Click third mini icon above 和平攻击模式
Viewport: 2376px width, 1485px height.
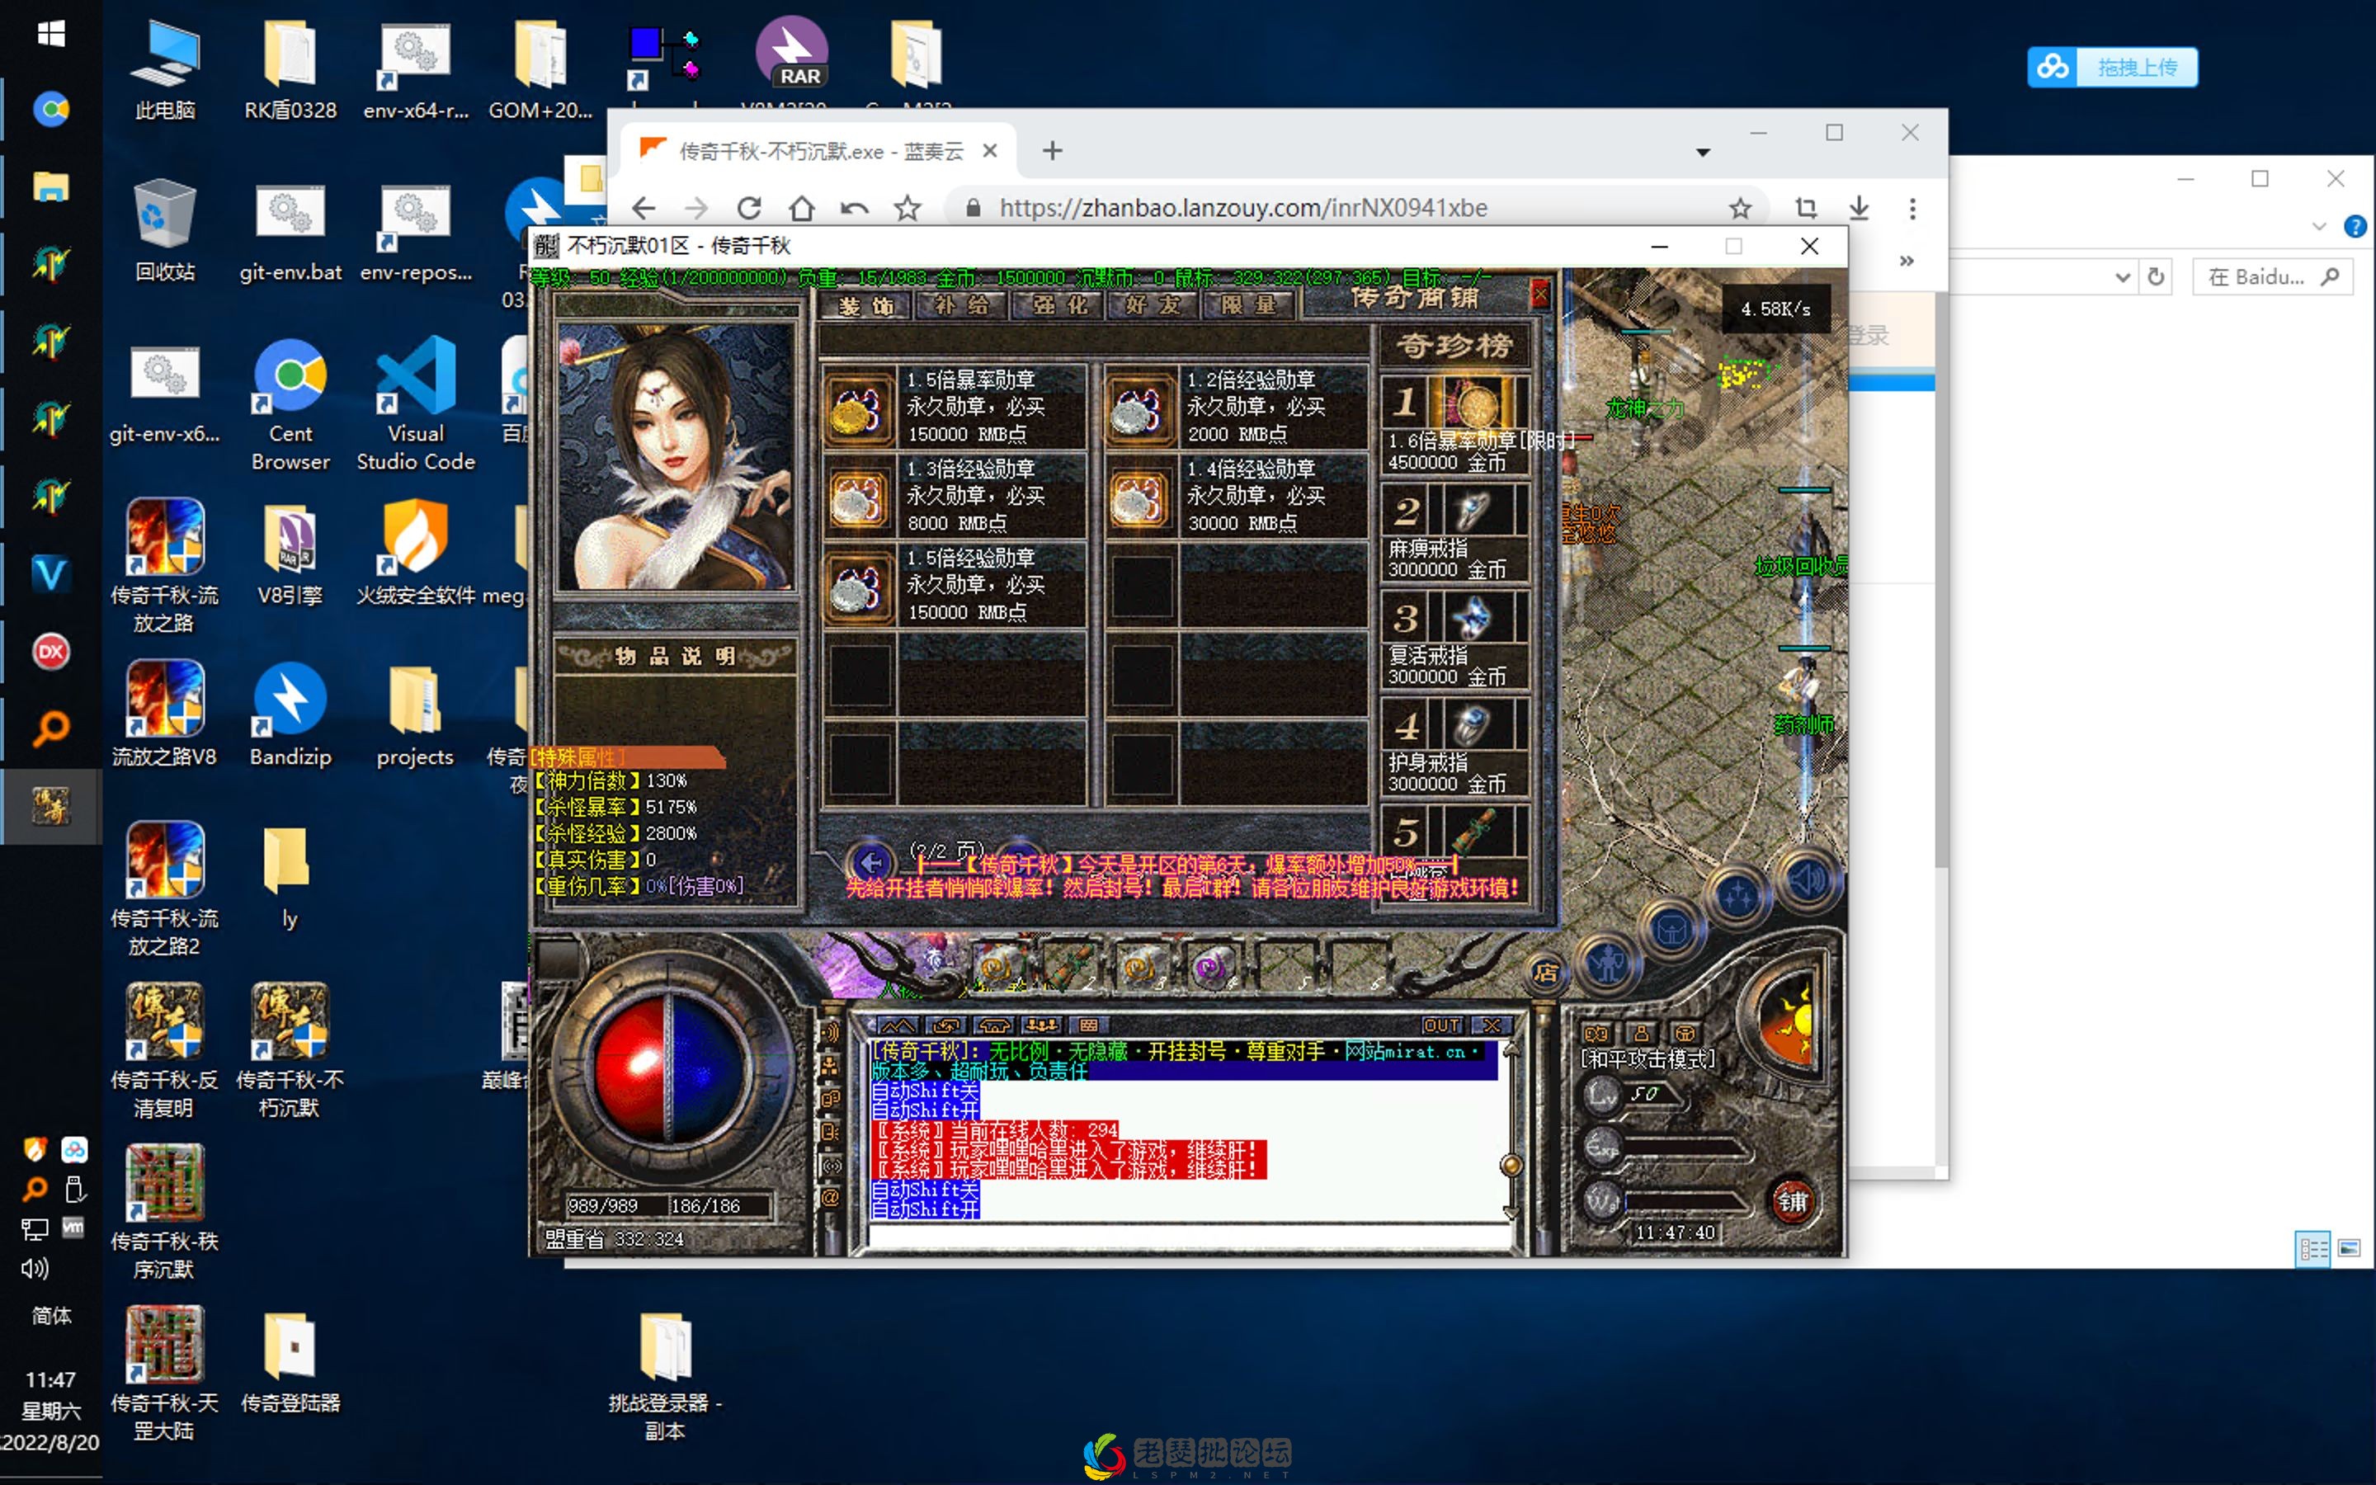click(x=1685, y=1033)
